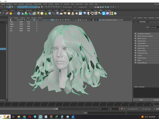The width and height of the screenshot is (159, 119).
Task: Open Photoshop from the taskbar
Action: [x=46, y=117]
